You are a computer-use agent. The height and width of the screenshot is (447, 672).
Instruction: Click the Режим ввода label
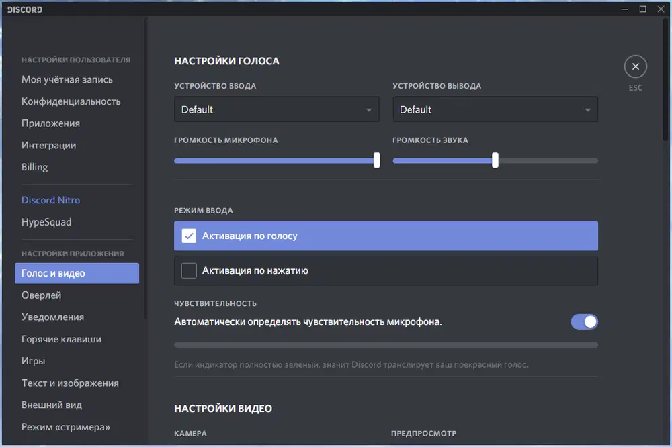point(203,210)
